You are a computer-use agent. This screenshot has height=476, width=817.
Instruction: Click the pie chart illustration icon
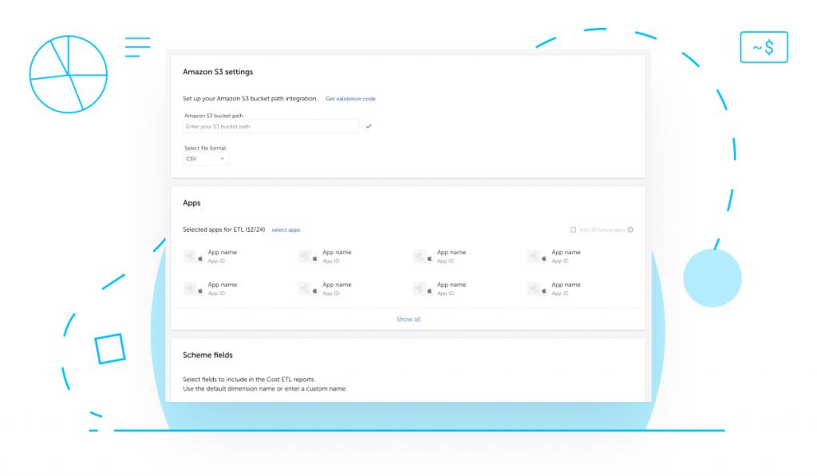tap(69, 74)
